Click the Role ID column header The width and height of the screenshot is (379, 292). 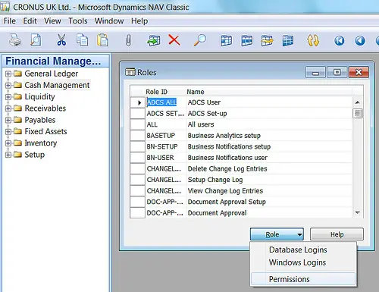(156, 92)
